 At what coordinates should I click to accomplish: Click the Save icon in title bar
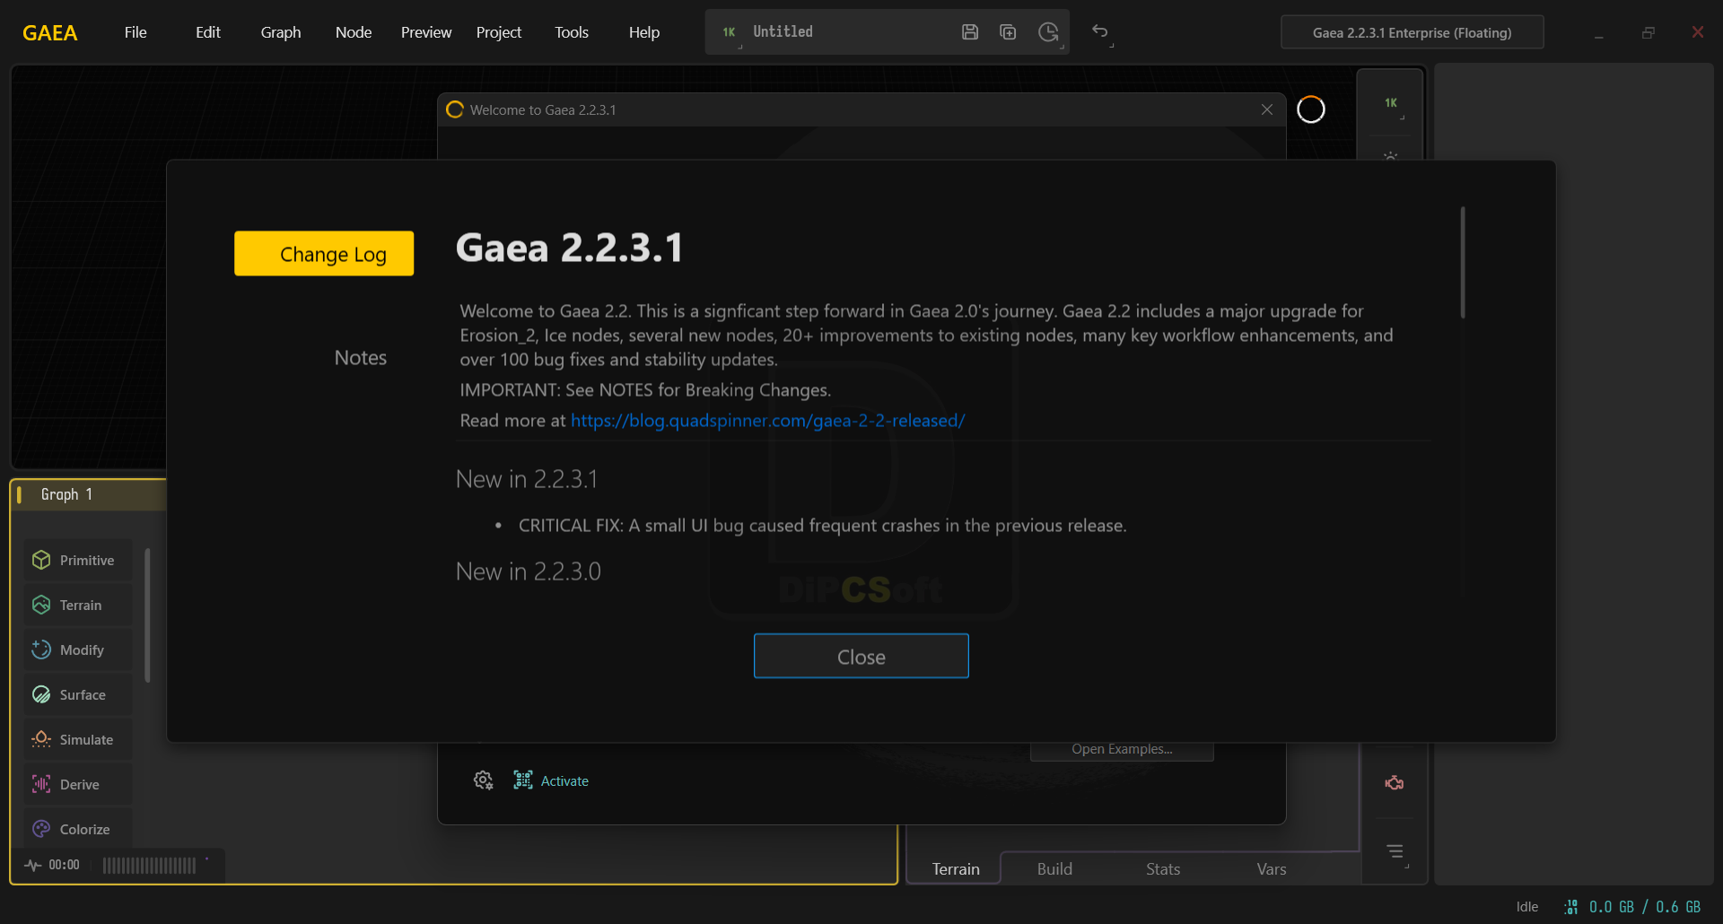tap(970, 32)
